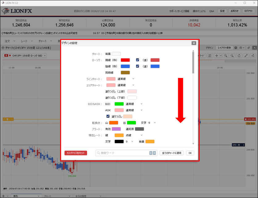The width and height of the screenshot is (258, 198).
Task: Click レイアウト保存 to save layout
Action: [224, 48]
